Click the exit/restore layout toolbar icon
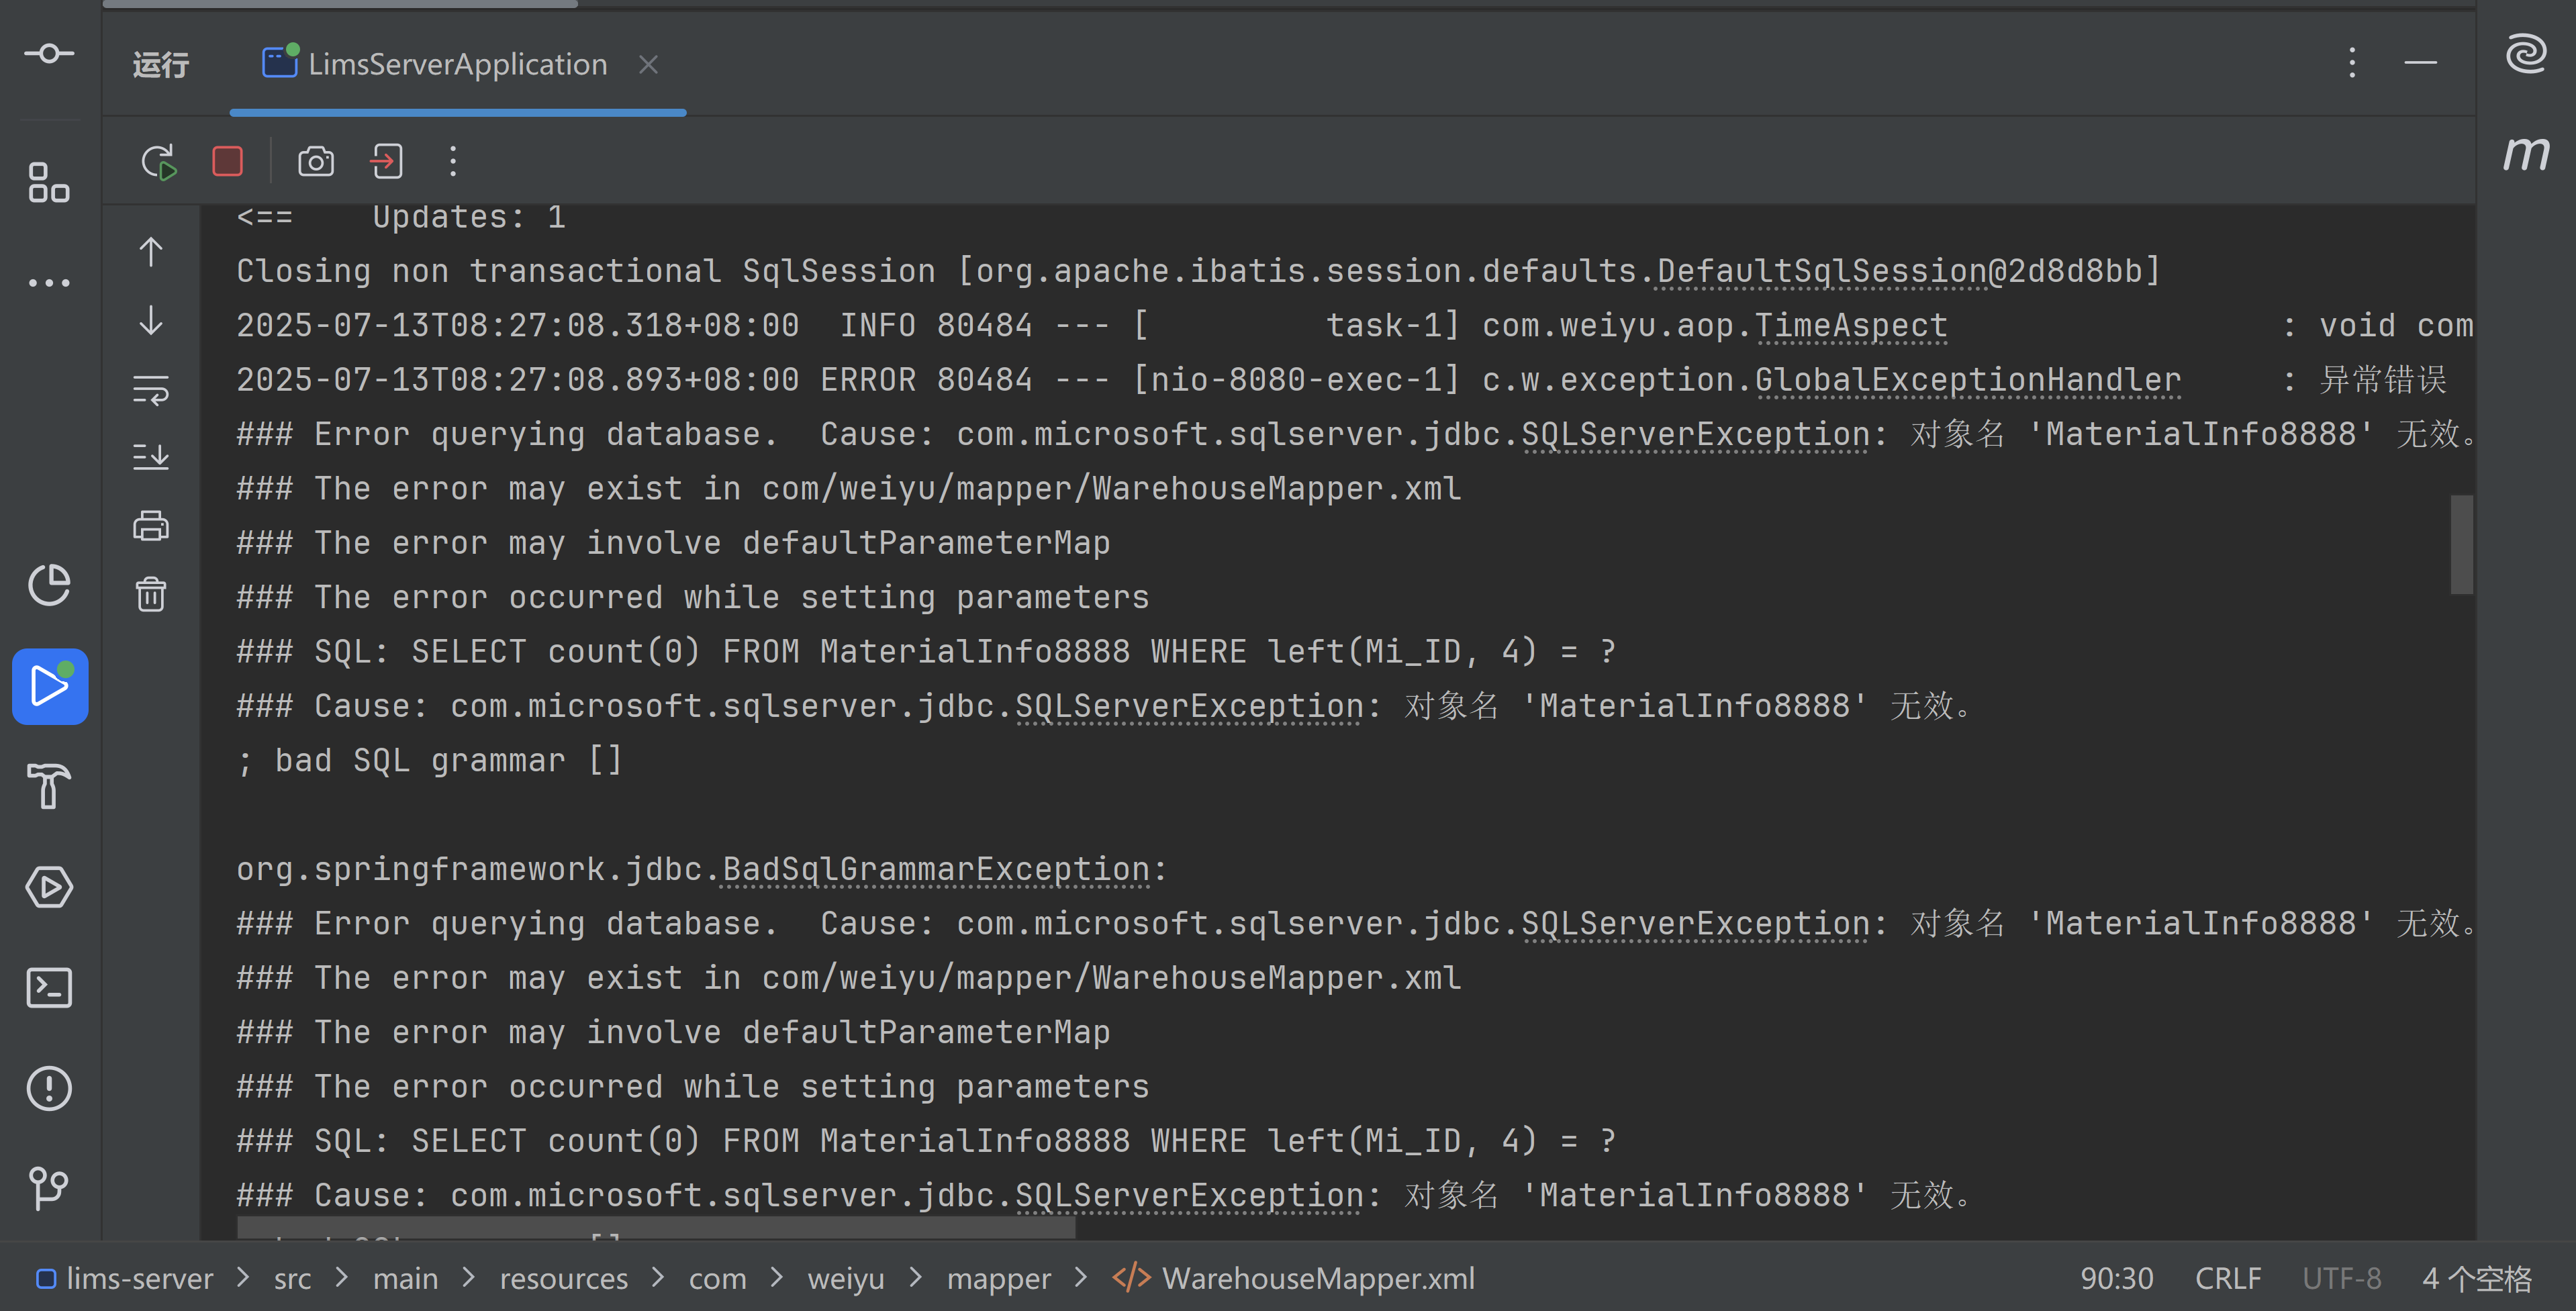 tap(387, 162)
